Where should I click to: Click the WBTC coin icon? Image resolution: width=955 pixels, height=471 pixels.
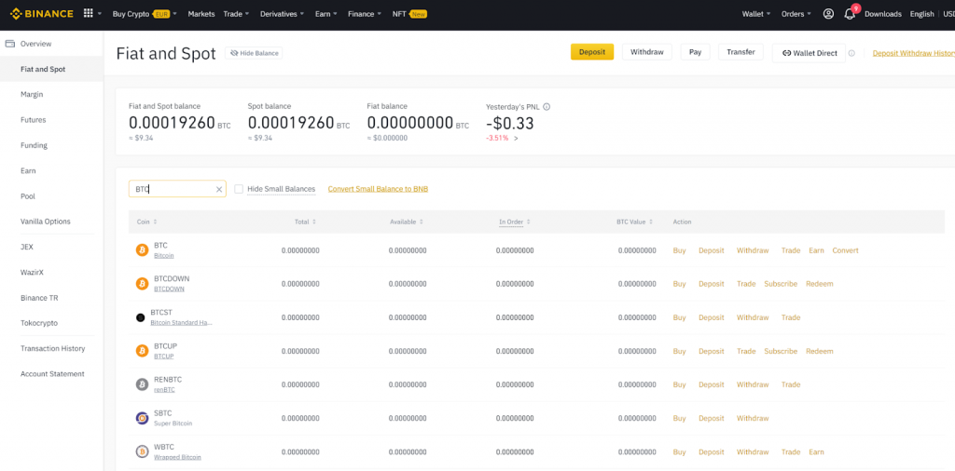[142, 451]
